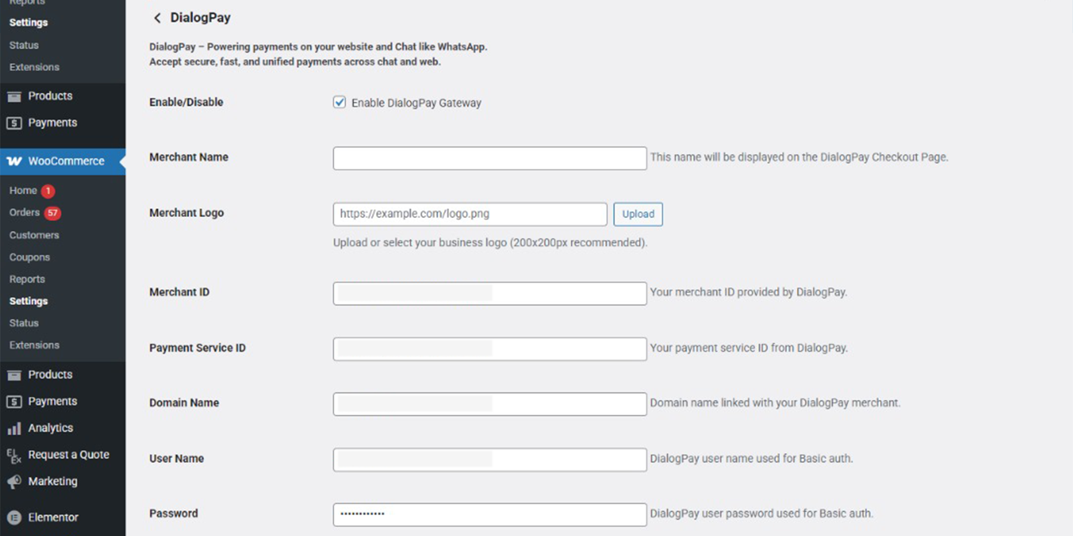This screenshot has height=536, width=1073.
Task: Open the Coupons page link
Action: click(29, 257)
